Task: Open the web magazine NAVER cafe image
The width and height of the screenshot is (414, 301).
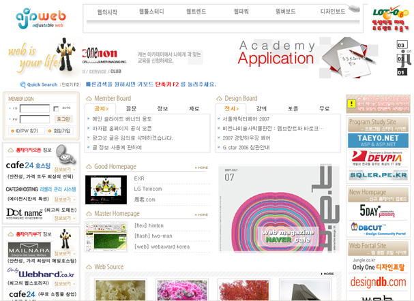Action: pyautogui.click(x=279, y=208)
